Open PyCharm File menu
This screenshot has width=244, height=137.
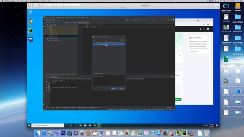click(47, 17)
